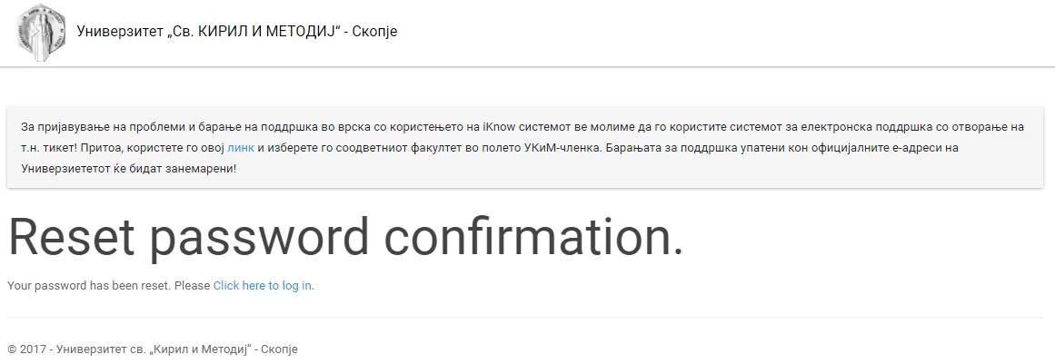Follow the blue 'линк' hyperlink in the notice
This screenshot has width=1055, height=364.
click(x=240, y=148)
